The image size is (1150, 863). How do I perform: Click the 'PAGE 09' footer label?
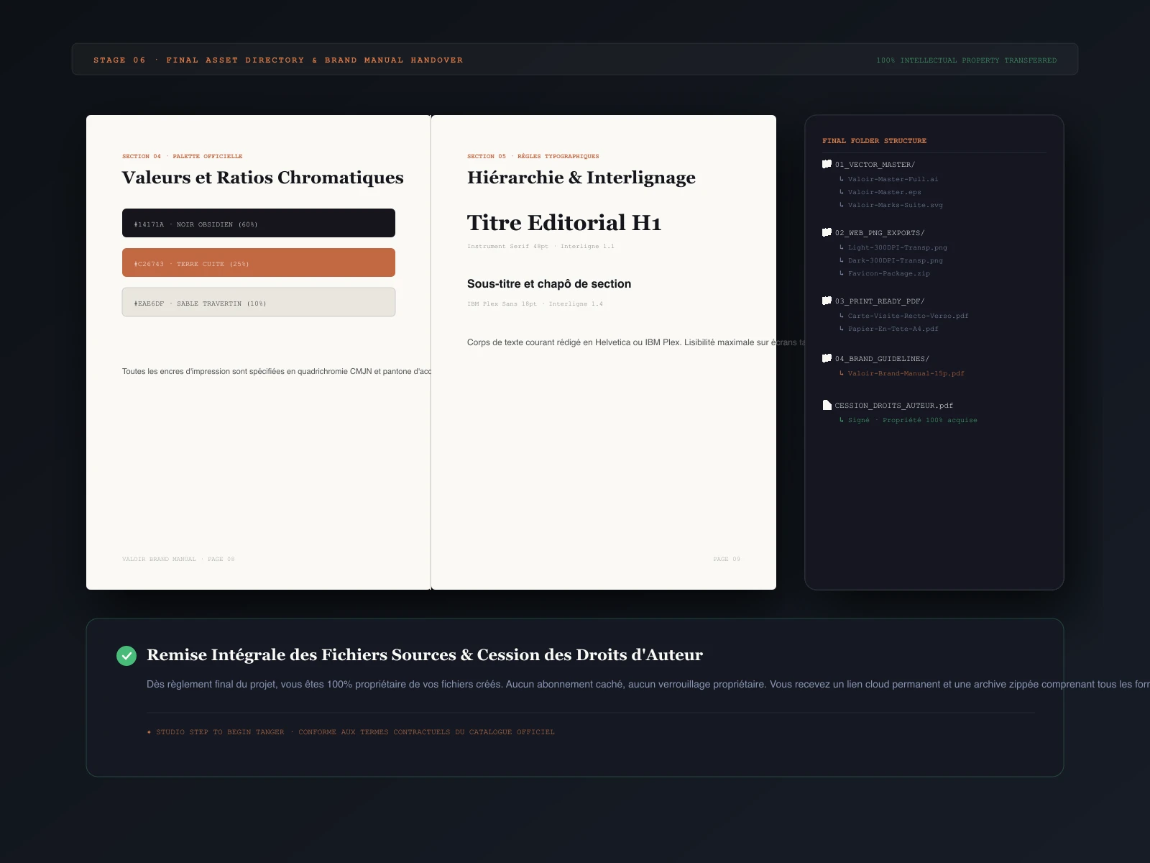726,559
